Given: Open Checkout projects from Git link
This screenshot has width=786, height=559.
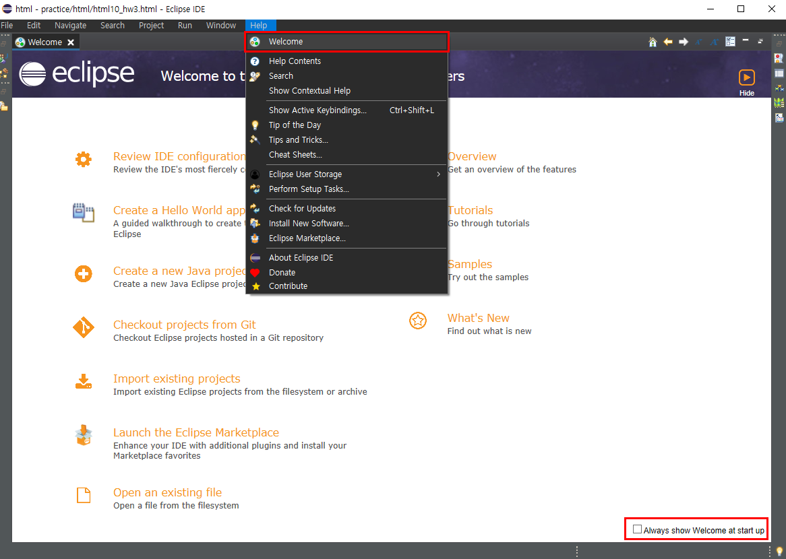Looking at the screenshot, I should pos(185,325).
